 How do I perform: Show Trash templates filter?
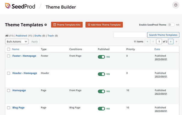[51, 36]
